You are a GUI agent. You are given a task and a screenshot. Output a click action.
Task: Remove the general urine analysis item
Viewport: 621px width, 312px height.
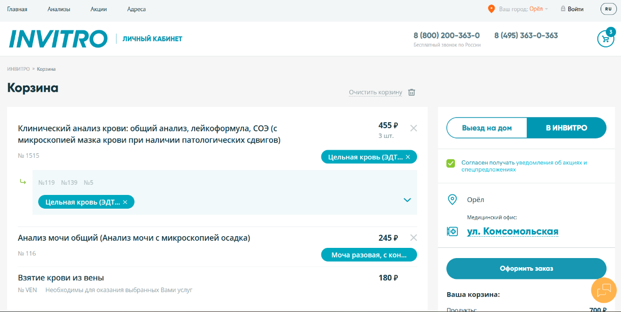[414, 238]
